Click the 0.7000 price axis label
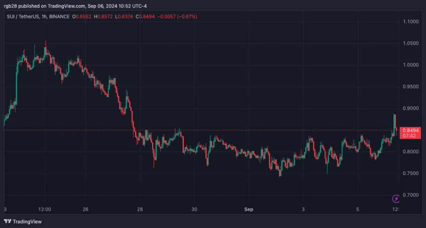426x228 pixels. (x=410, y=195)
